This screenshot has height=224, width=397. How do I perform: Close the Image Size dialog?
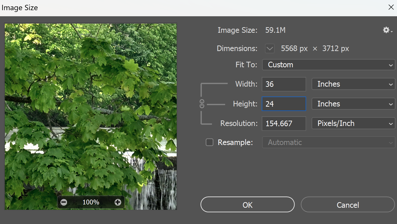pos(391,7)
